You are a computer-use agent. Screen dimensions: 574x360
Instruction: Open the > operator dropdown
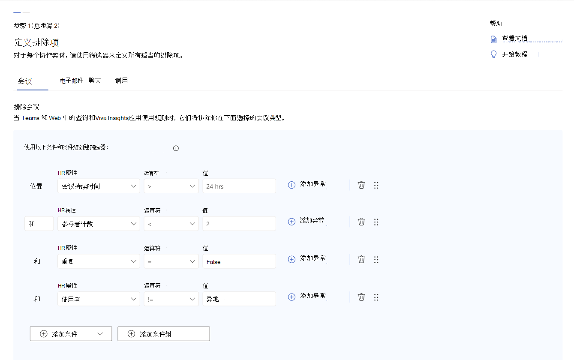point(171,186)
